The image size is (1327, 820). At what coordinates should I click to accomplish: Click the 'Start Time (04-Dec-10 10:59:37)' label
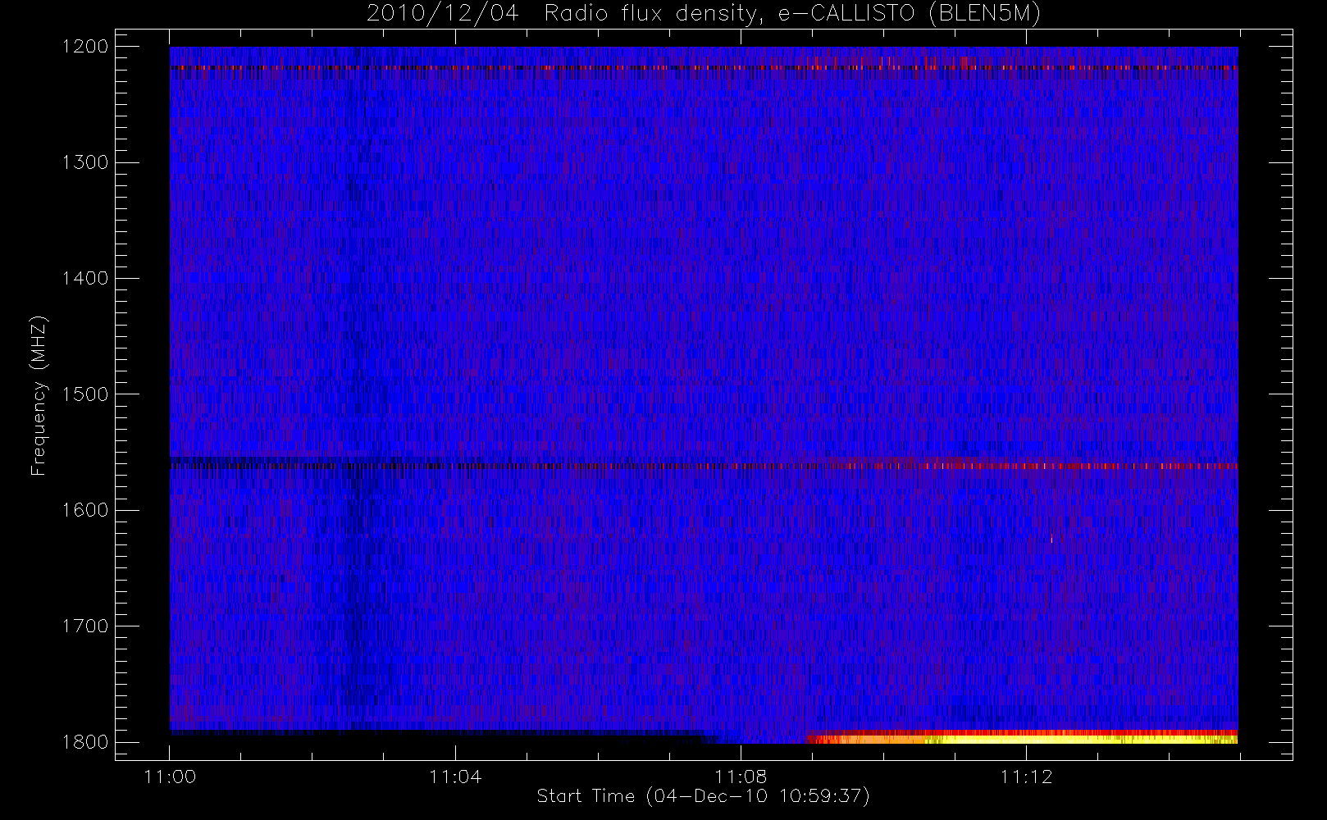coord(703,796)
